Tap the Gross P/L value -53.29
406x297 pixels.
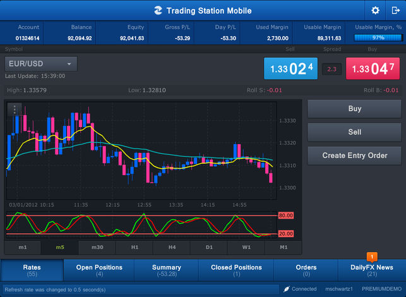pos(182,39)
